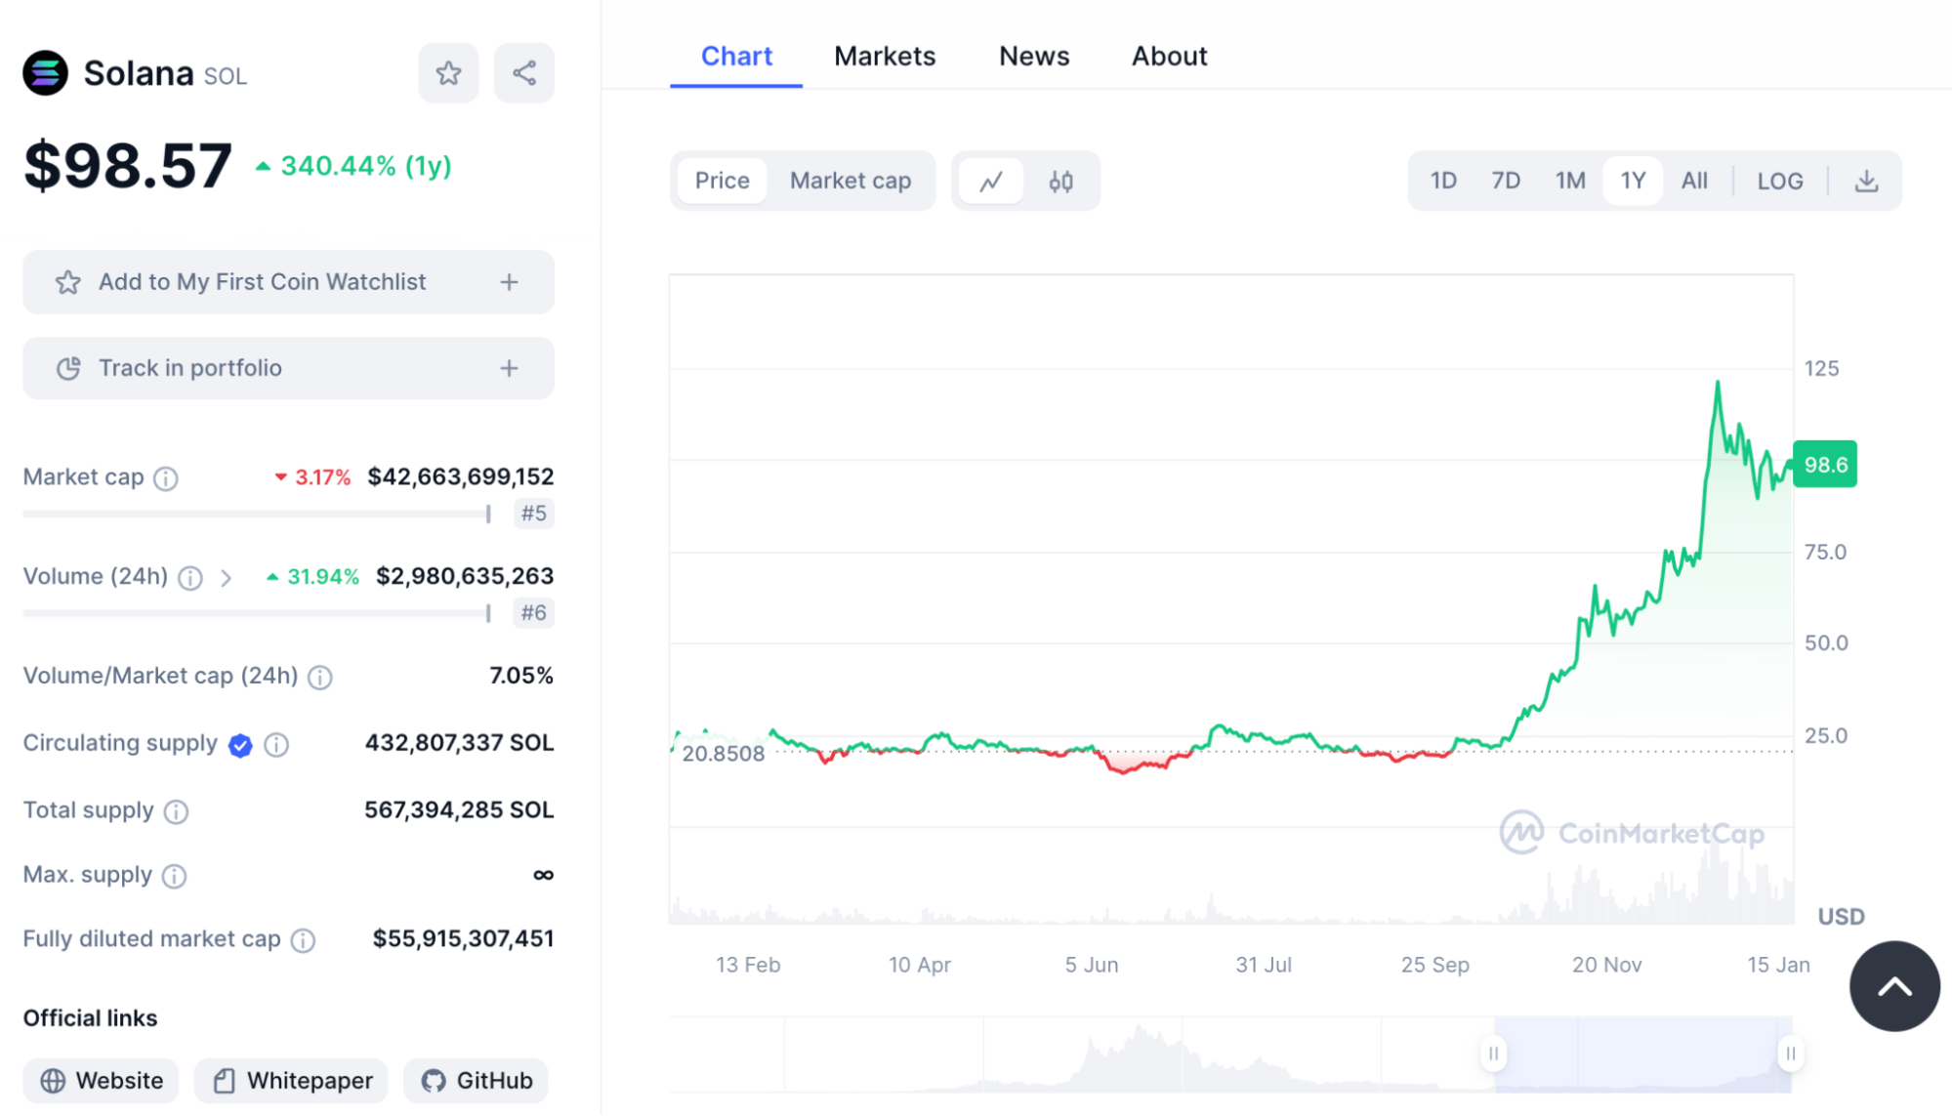Click the 98.6 current price tag on chart
1952x1116 pixels.
[1825, 465]
